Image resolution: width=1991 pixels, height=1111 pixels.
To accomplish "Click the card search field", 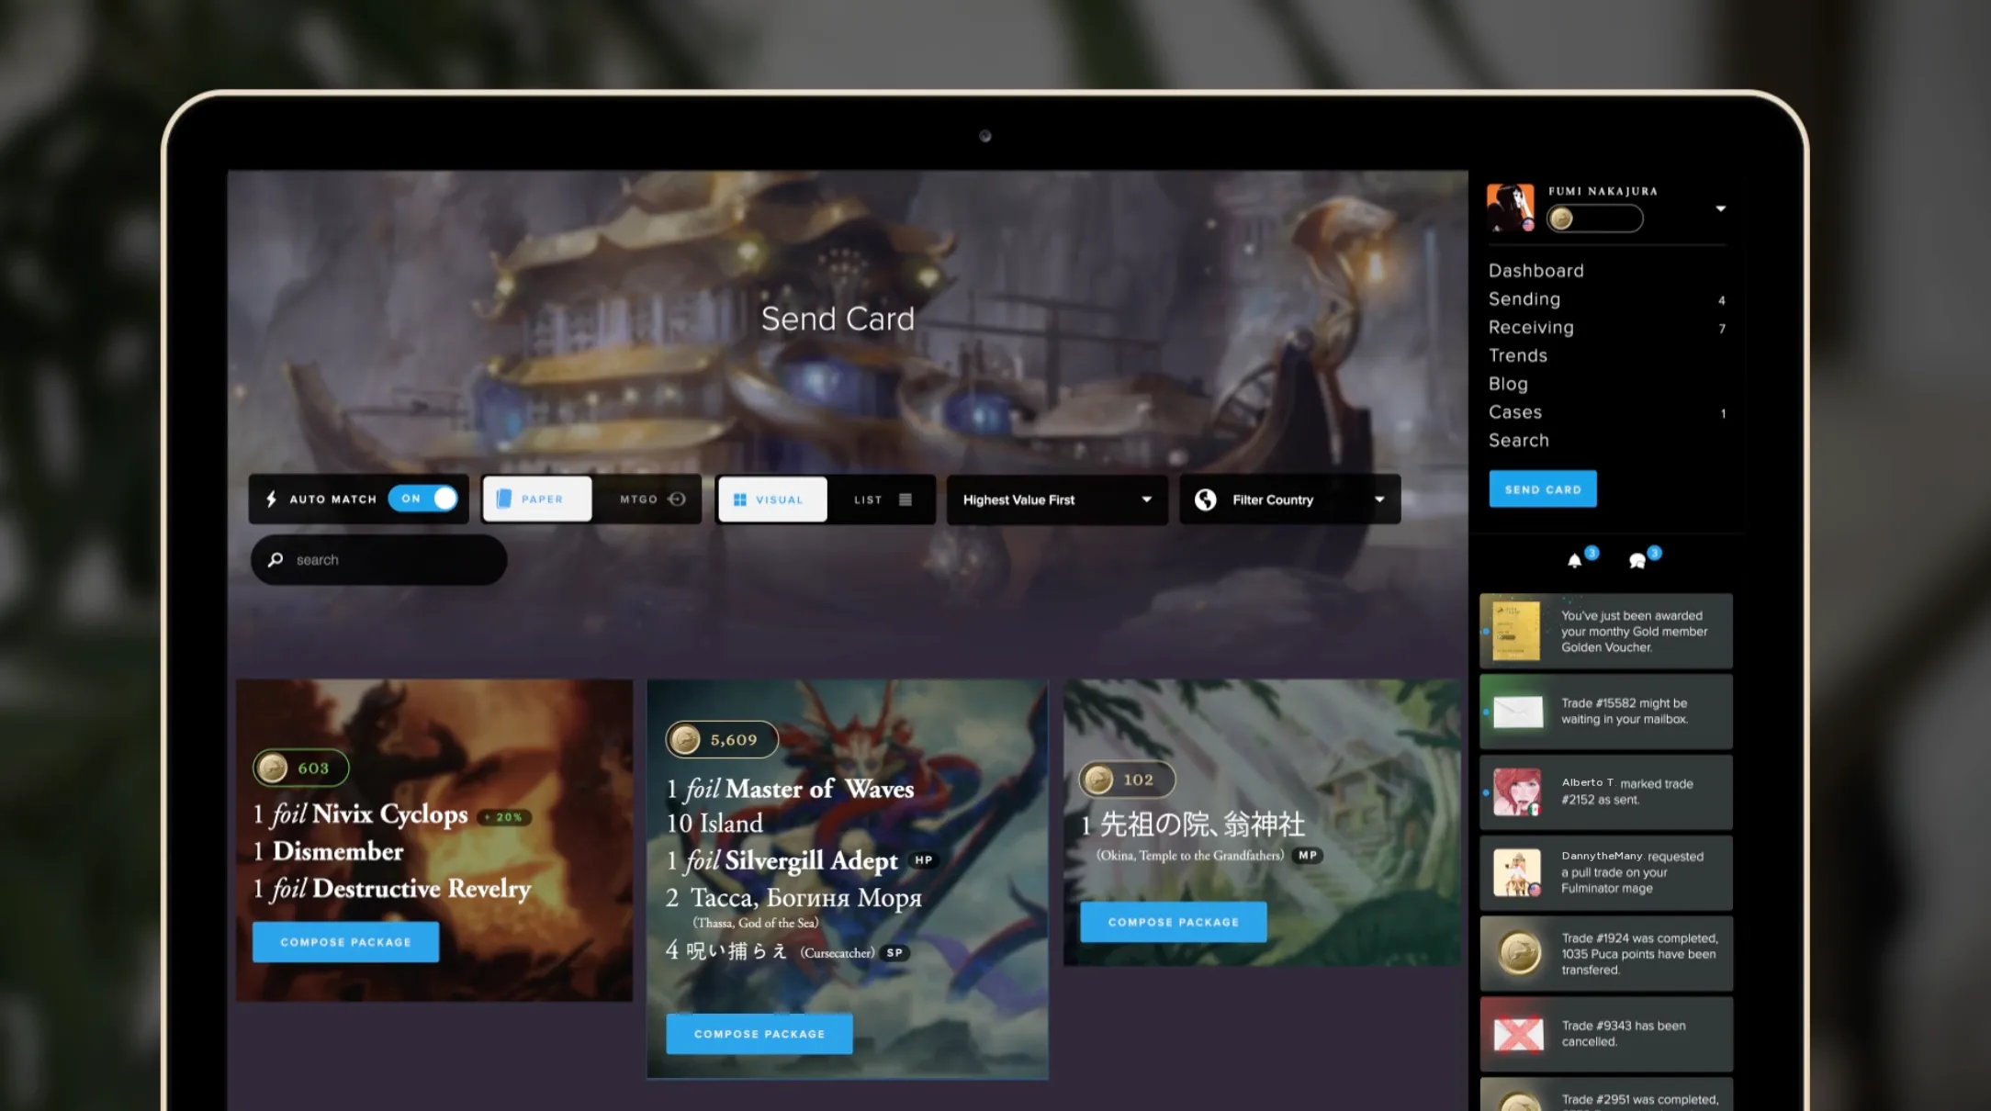I will click(x=378, y=559).
